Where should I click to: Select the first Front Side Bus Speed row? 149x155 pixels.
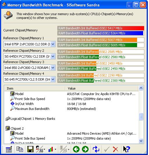pyautogui.click(x=71, y=99)
